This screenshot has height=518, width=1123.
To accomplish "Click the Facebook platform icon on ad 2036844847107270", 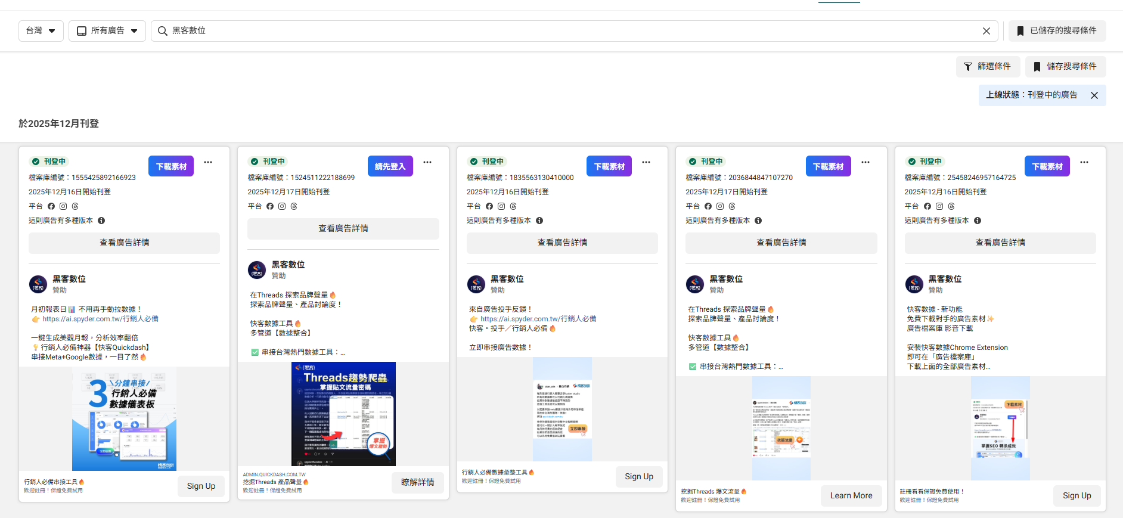I will [x=708, y=206].
